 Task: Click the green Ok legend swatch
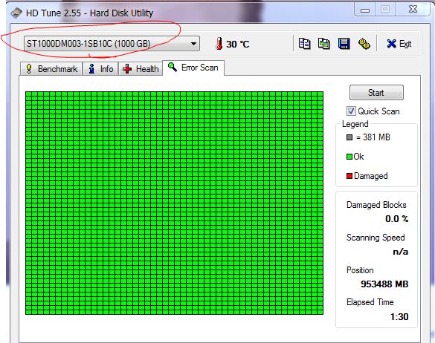[x=349, y=157]
